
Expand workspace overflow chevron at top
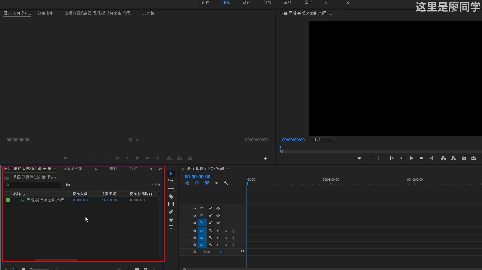pyautogui.click(x=348, y=3)
